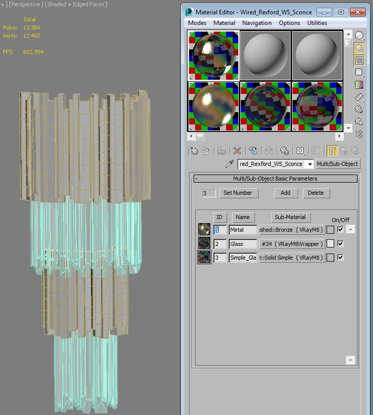Assign material to selection icon

tap(221, 151)
